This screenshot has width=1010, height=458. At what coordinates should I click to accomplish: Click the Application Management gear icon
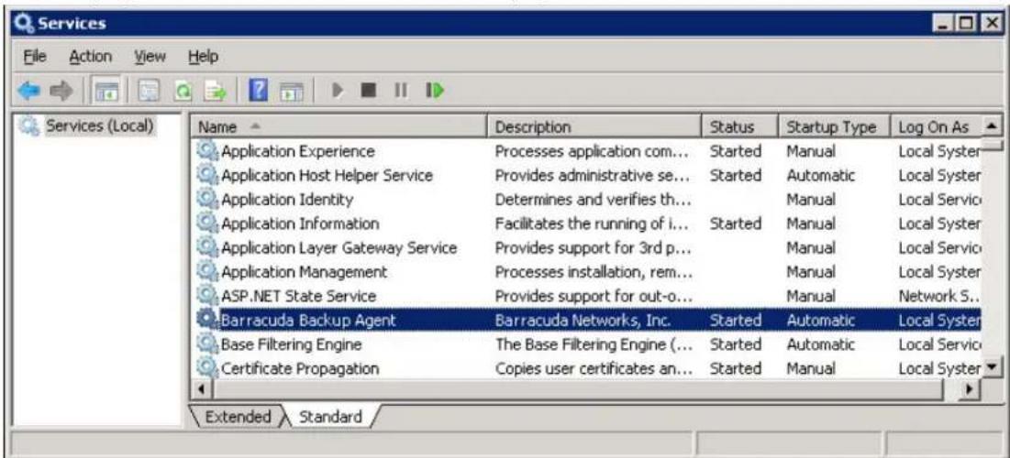(x=206, y=271)
